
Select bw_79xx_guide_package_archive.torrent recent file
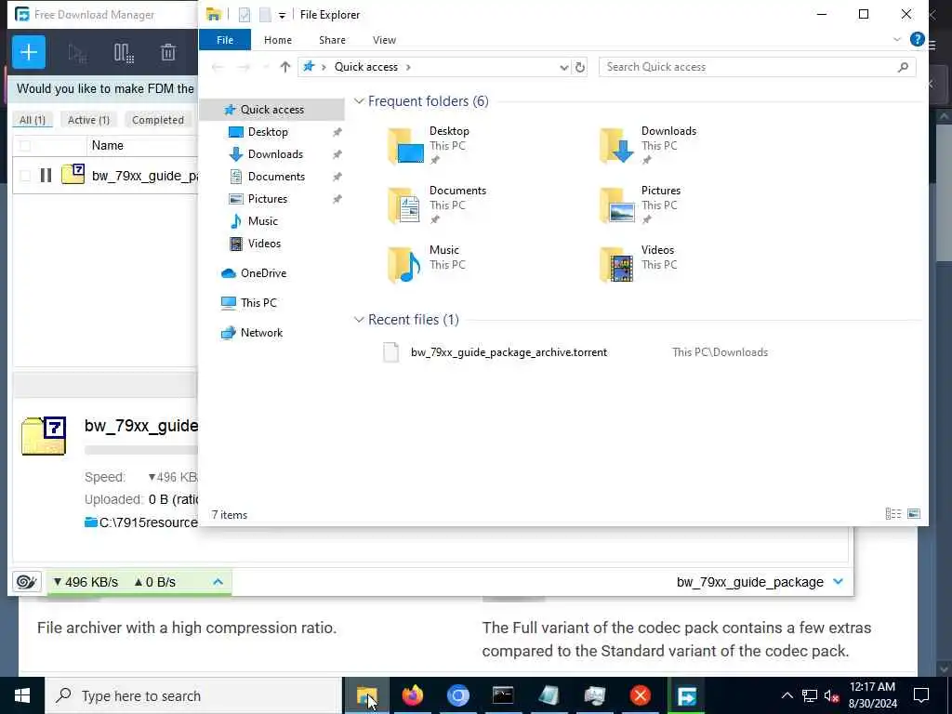[509, 352]
